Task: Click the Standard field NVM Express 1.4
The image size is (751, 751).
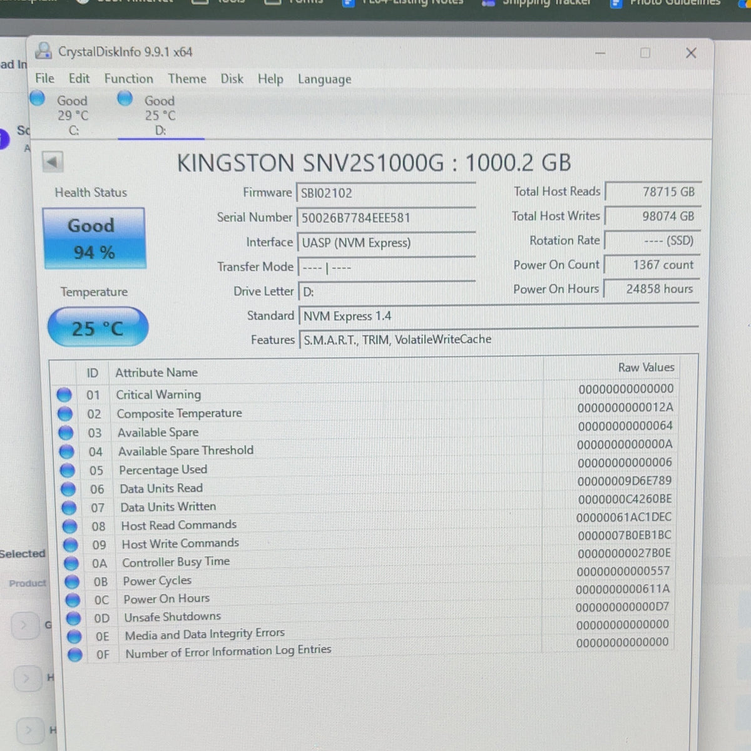Action: point(498,316)
